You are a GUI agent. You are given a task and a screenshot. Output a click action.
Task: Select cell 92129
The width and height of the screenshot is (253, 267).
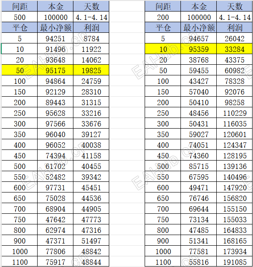point(55,91)
